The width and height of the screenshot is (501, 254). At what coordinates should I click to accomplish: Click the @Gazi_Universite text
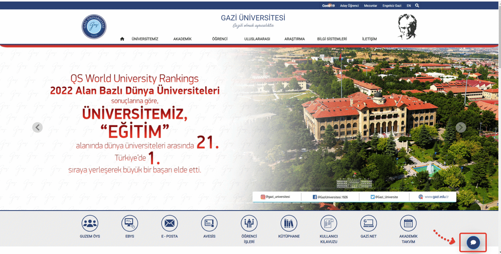coord(387,197)
